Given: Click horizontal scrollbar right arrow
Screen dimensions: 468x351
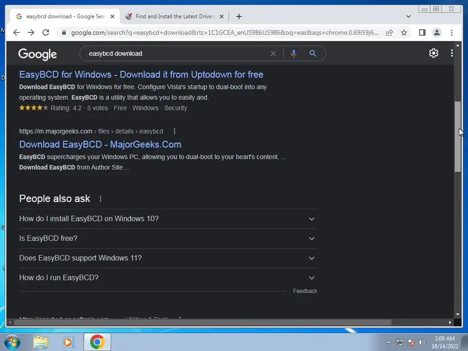Looking at the screenshot, I should 450,322.
